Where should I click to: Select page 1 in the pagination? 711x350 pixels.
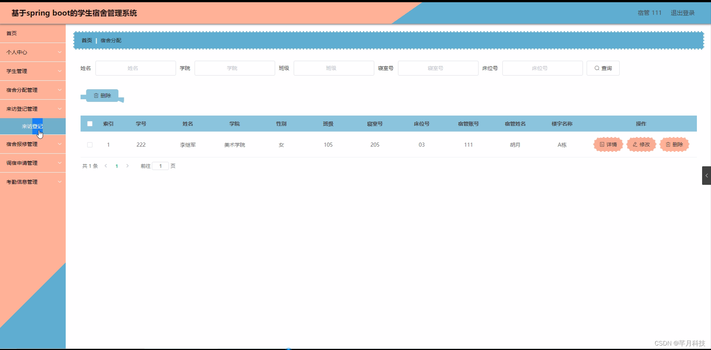click(x=116, y=166)
